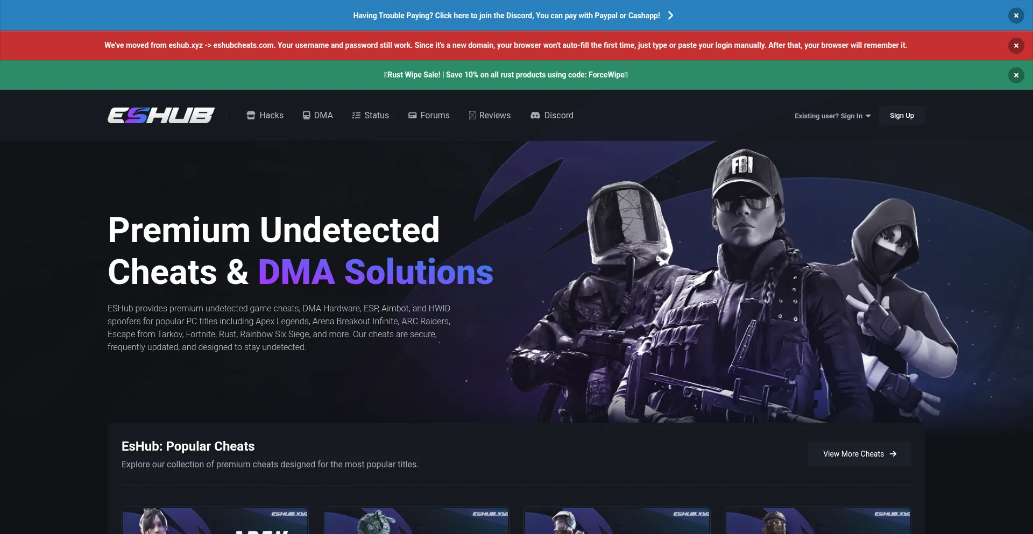1033x534 pixels.
Task: Click the Premium Undetected Cheats headline
Action: coord(300,251)
